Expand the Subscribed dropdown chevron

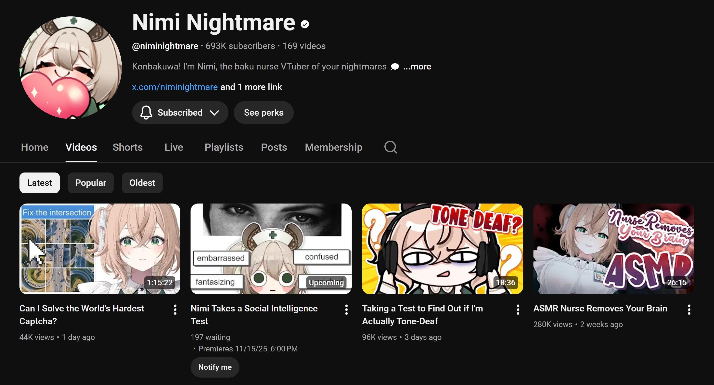pyautogui.click(x=214, y=113)
